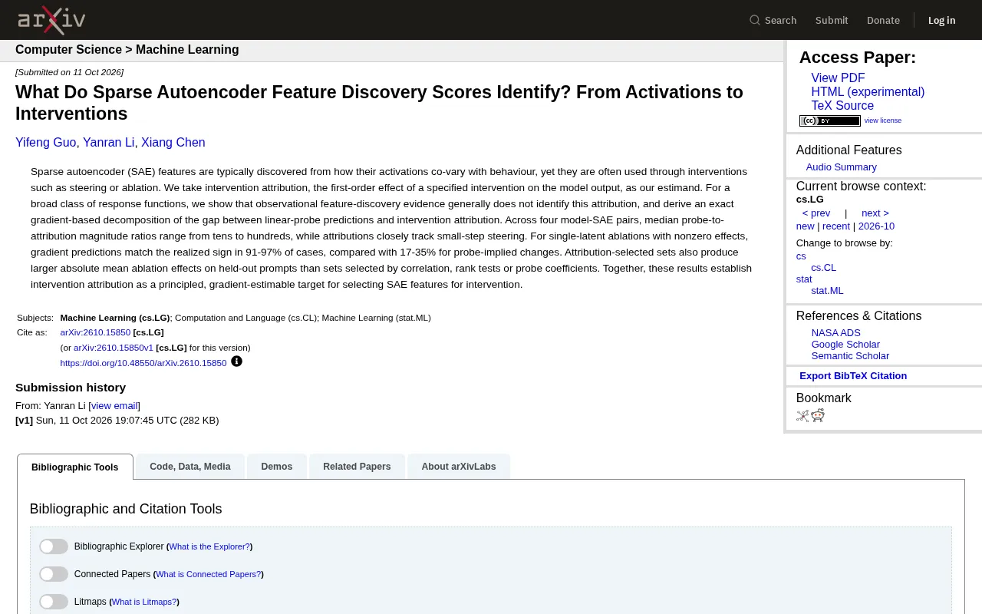
Task: Open HTML (experimental) version
Action: point(868,92)
